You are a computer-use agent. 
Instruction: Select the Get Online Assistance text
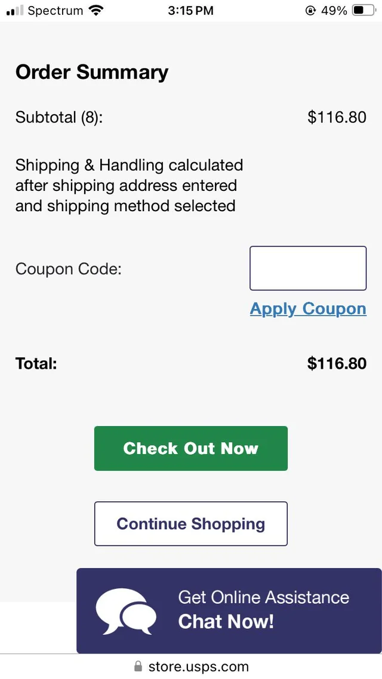tap(263, 597)
